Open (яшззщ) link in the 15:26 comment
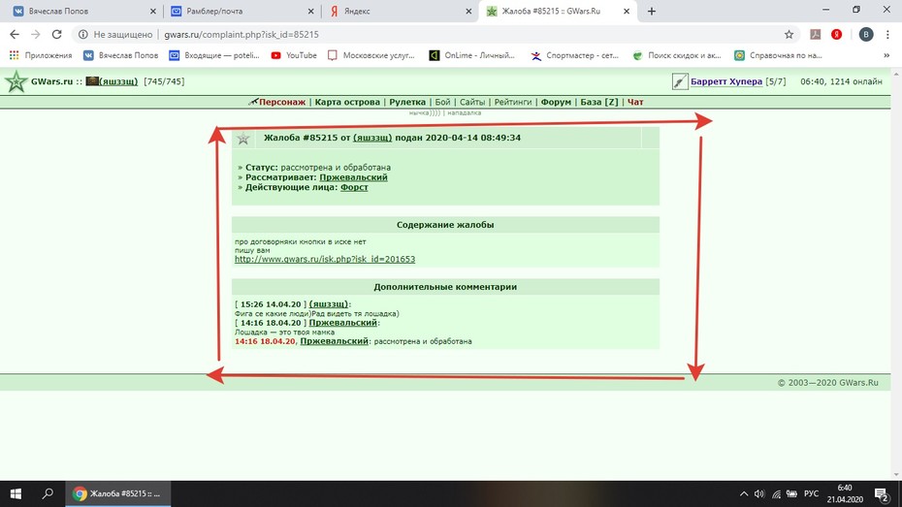This screenshot has height=507, width=902. click(329, 304)
